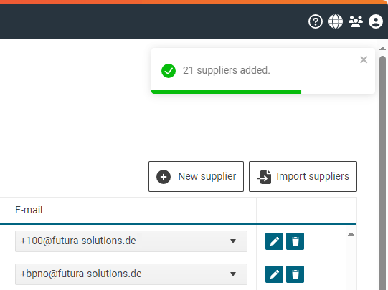This screenshot has height=290, width=388.
Task: Open the language globe icon
Action: [336, 21]
